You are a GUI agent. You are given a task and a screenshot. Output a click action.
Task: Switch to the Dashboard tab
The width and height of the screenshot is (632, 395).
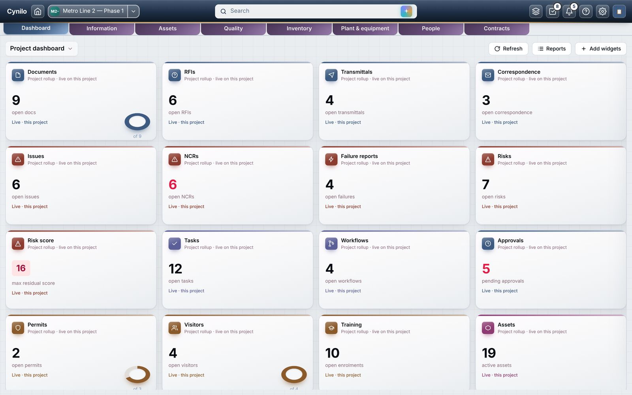36,28
